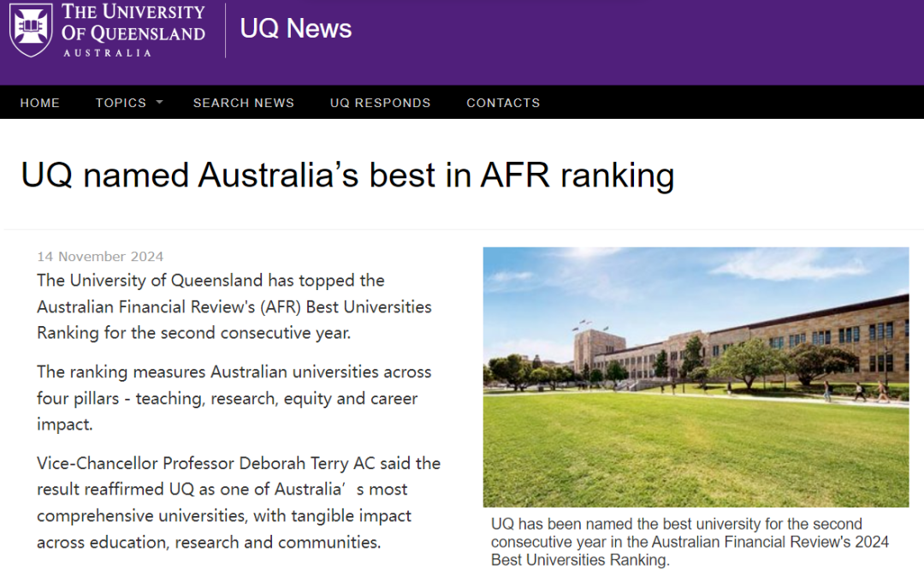Select UQ RESPONDS in navigation bar
The image size is (924, 570).
381,103
